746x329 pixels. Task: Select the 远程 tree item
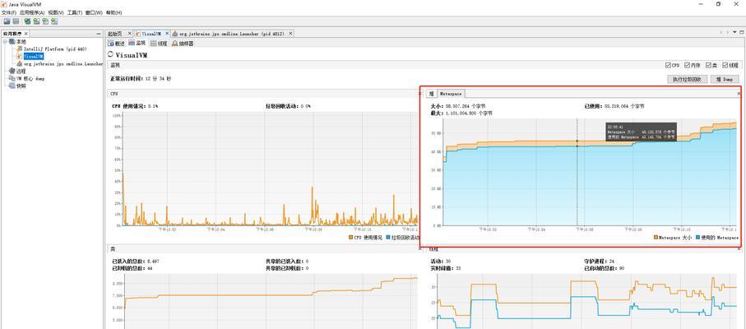click(21, 72)
